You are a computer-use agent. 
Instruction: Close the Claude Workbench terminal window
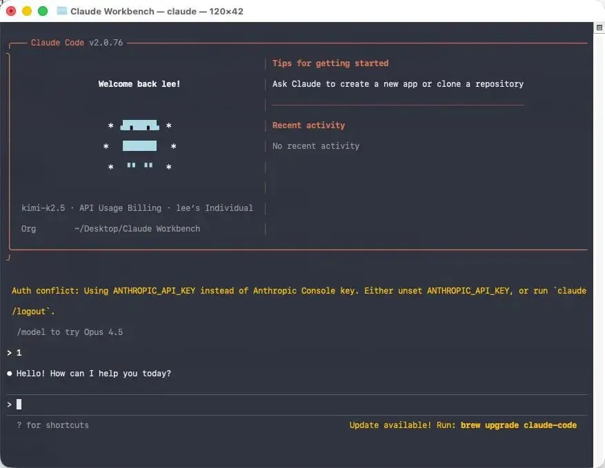click(x=11, y=11)
